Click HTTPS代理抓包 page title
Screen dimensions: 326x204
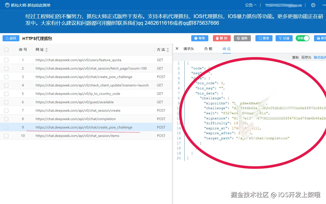37,39
